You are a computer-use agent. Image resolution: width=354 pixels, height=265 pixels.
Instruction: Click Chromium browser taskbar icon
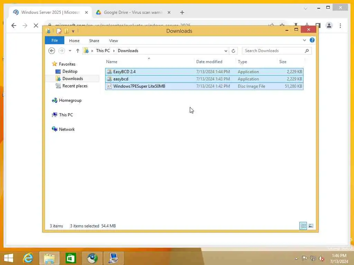[x=92, y=258]
